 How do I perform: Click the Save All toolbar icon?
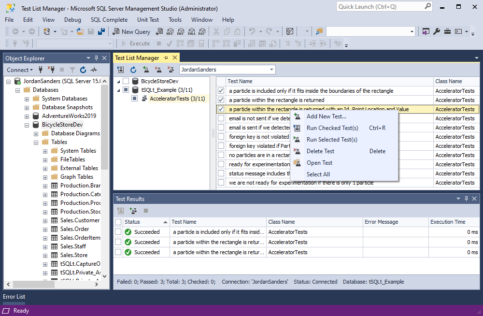[101, 31]
